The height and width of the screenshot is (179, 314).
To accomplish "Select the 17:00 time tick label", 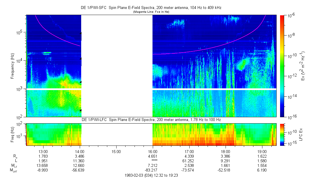I will pos(189,151).
